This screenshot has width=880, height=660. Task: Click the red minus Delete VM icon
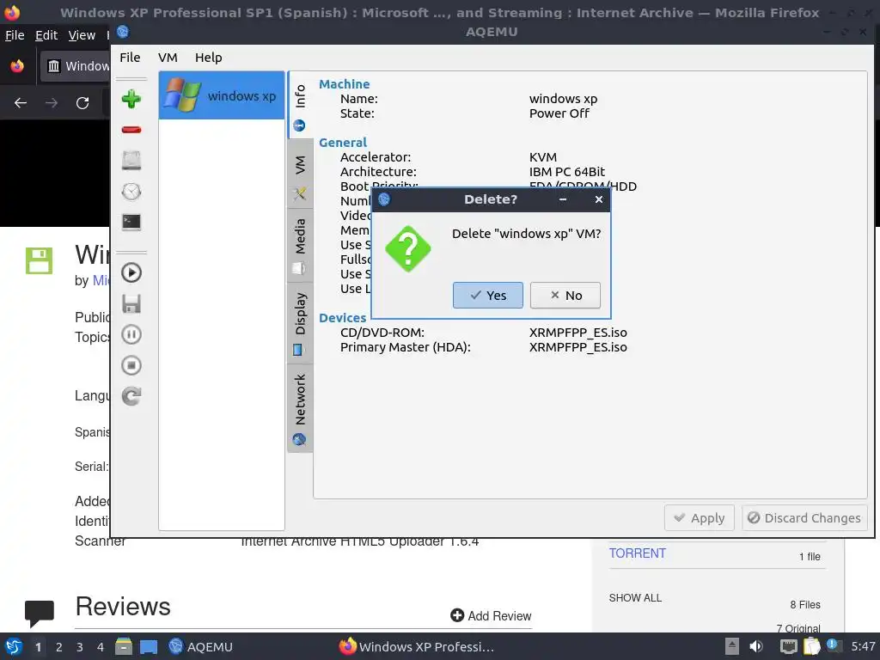(131, 130)
